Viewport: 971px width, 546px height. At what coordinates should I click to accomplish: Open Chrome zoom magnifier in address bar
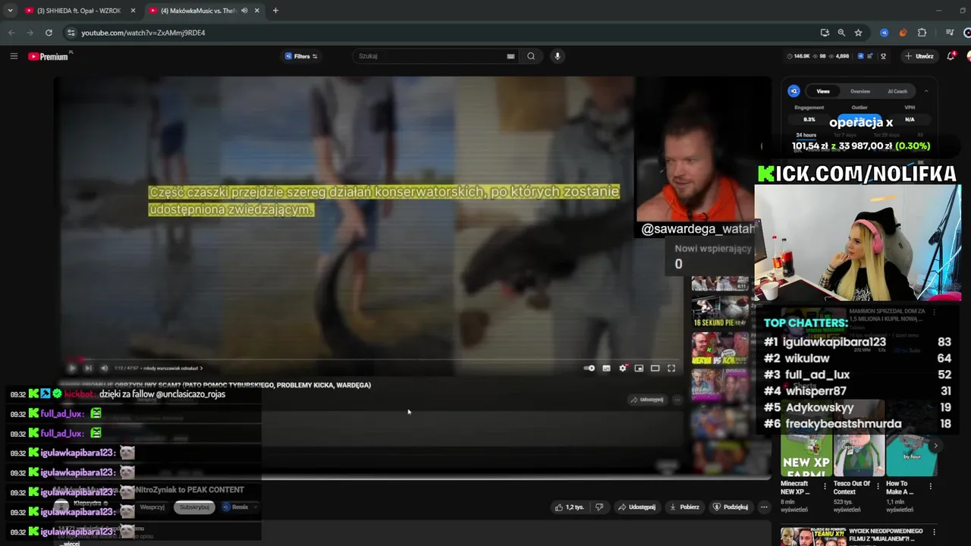(841, 33)
